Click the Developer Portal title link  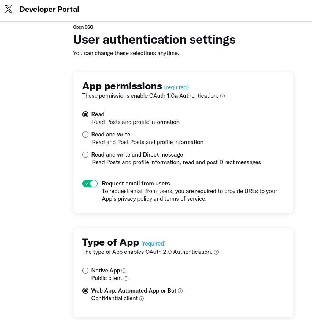pos(49,10)
